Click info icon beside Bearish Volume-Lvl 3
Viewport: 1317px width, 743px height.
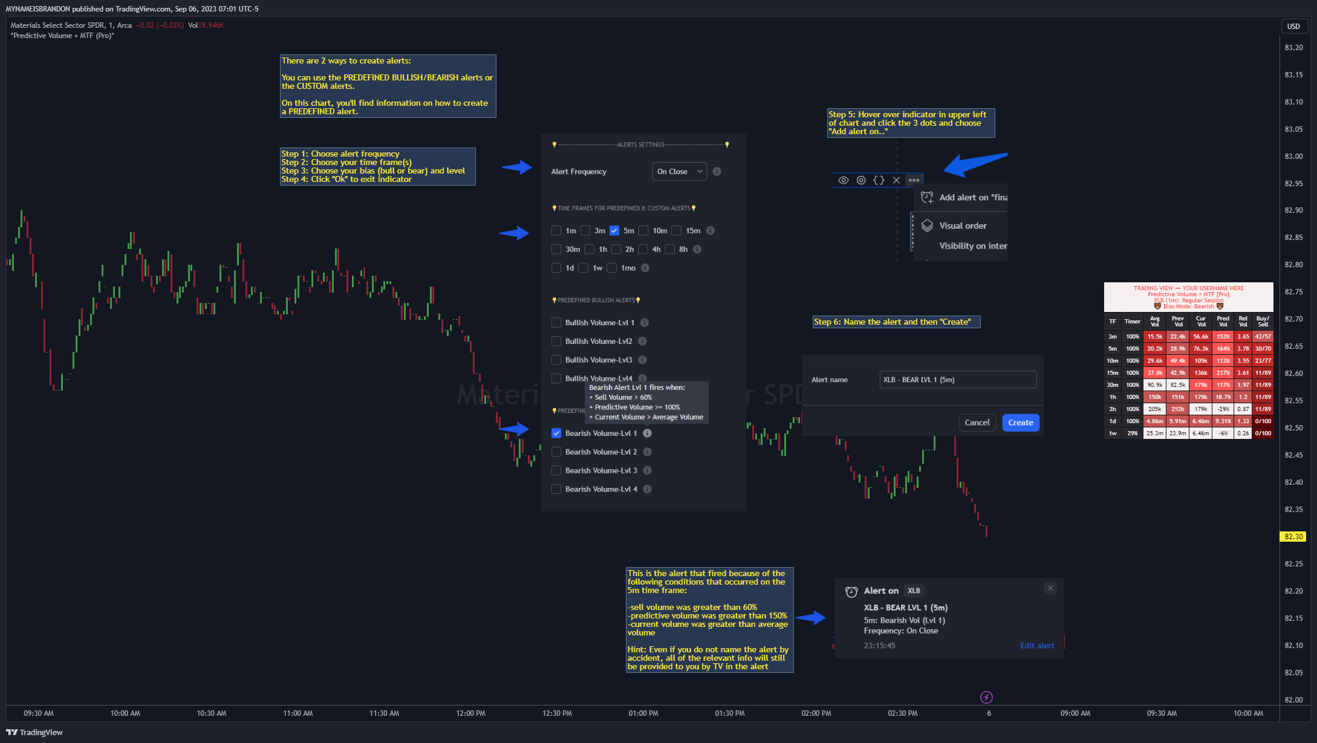tap(648, 470)
